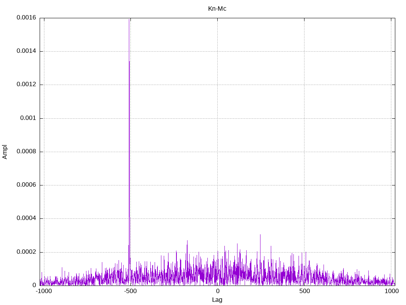Click the 0 tick label on y-axis

pyautogui.click(x=34, y=285)
